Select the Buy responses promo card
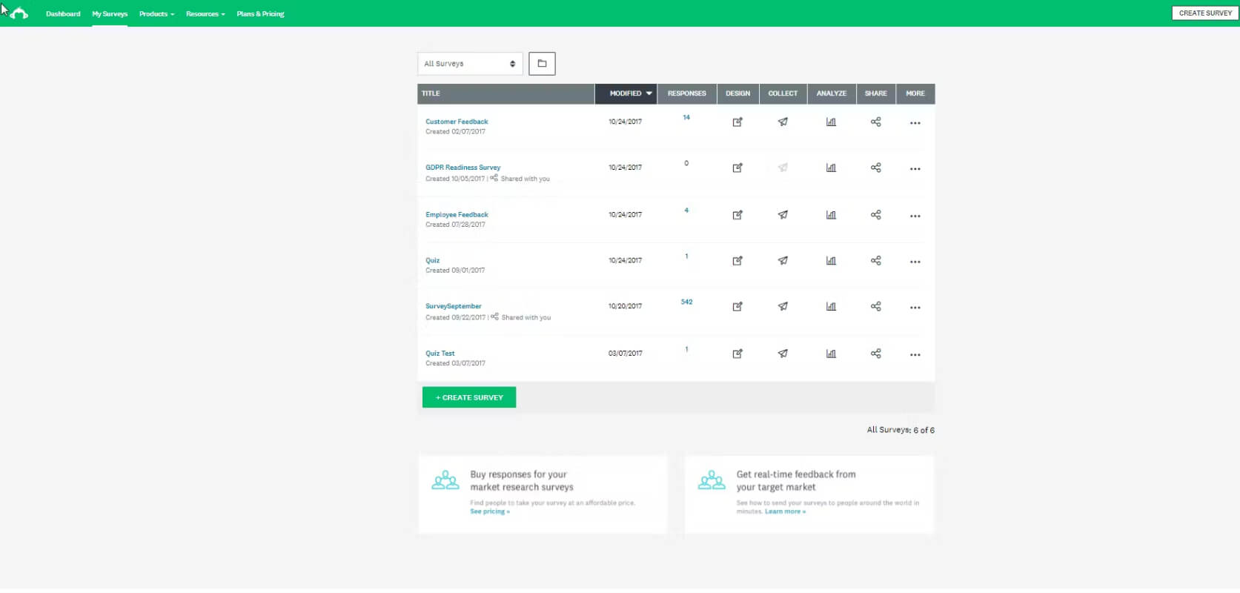Image resolution: width=1240 pixels, height=593 pixels. (543, 494)
